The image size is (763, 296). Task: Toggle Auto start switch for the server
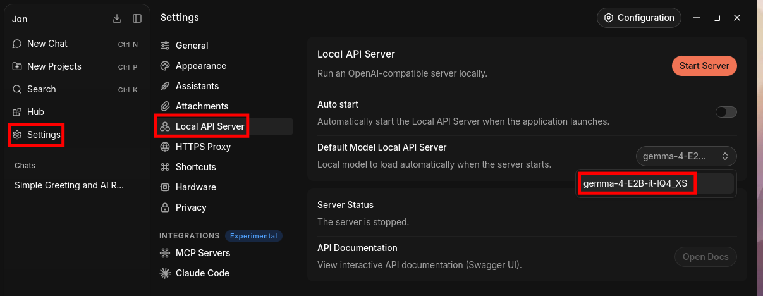726,112
